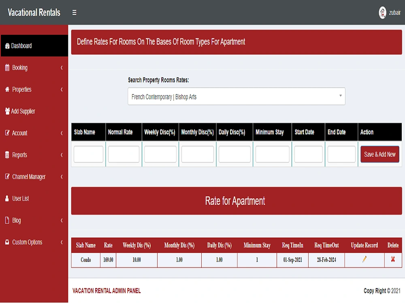The image size is (405, 303).
Task: Focus the Start Date input field
Action: click(x=308, y=154)
